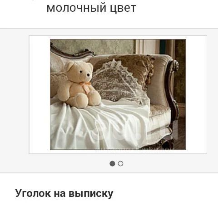Click the teddy bear in the photo

pos(79,85)
